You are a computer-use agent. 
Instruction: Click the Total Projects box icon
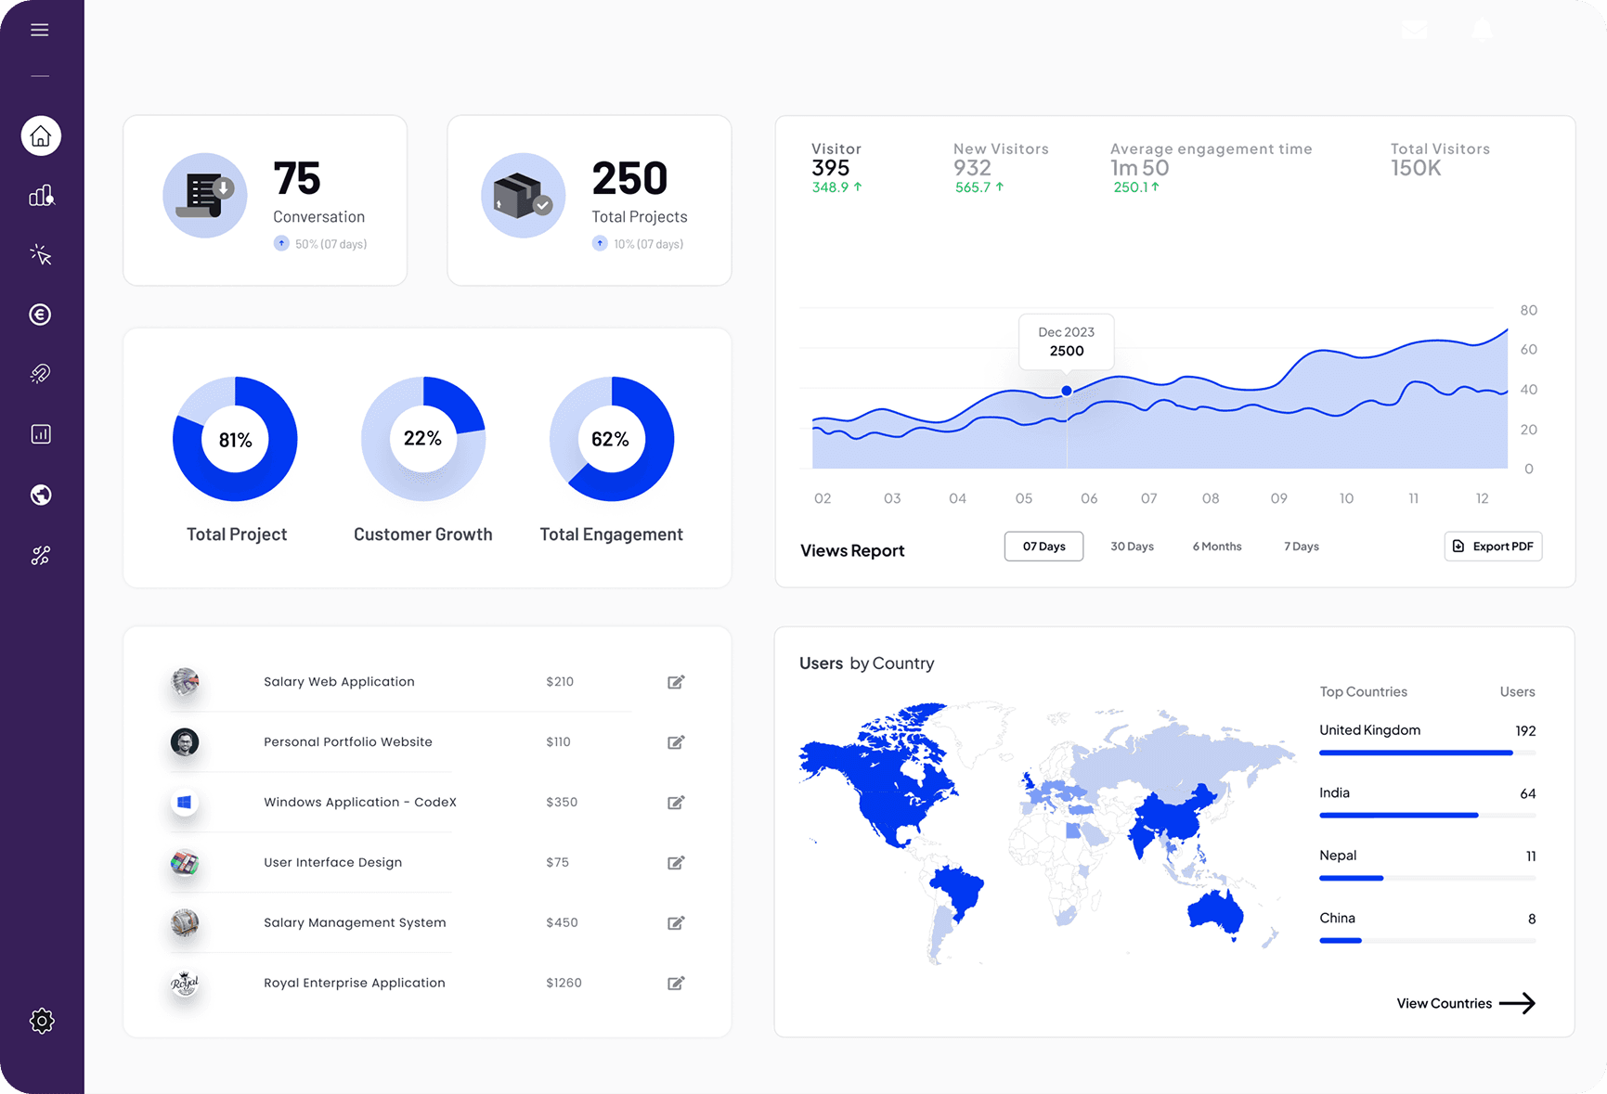click(524, 195)
